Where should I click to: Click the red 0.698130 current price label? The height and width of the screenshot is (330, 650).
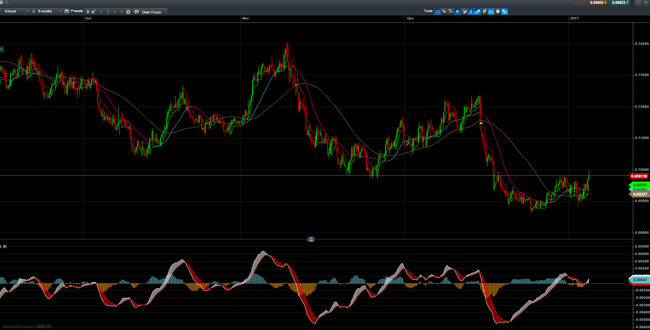[x=639, y=176]
